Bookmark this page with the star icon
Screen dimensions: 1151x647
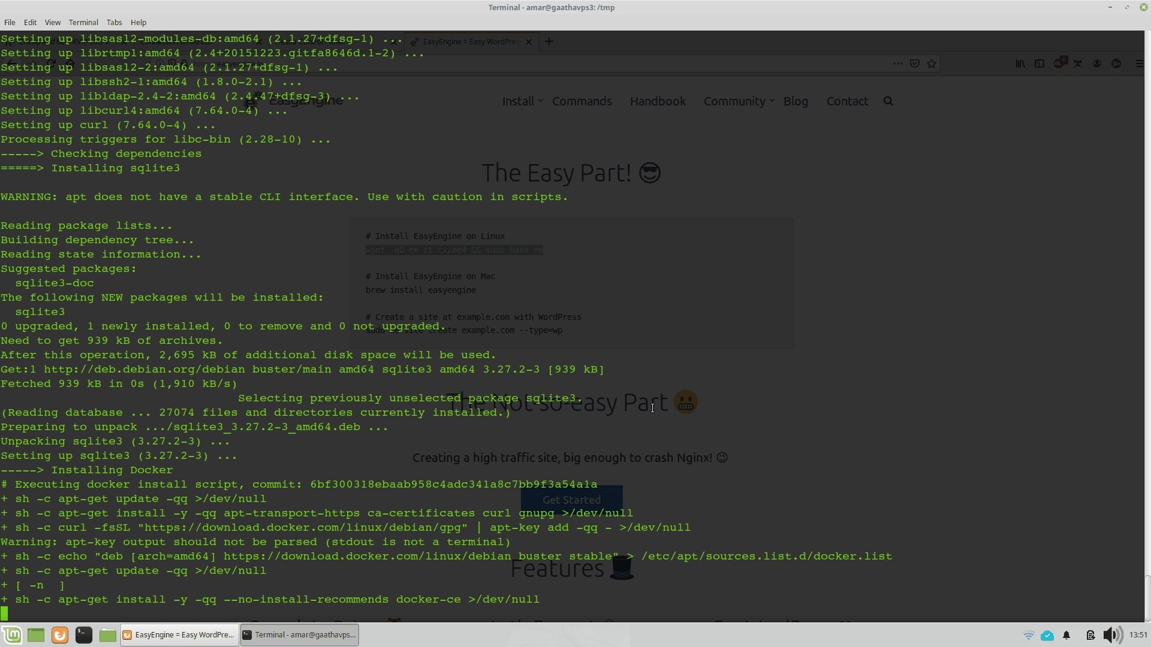(x=932, y=64)
